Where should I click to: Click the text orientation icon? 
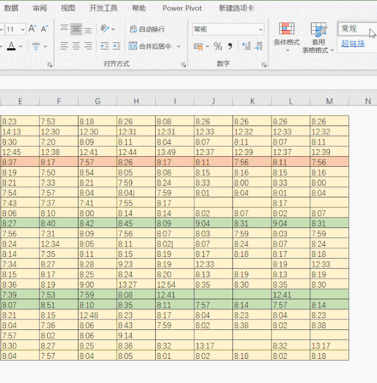click(104, 29)
